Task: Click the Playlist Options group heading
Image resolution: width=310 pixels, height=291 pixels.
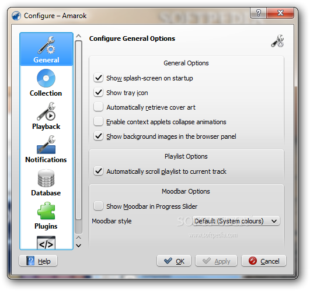Action: point(186,156)
